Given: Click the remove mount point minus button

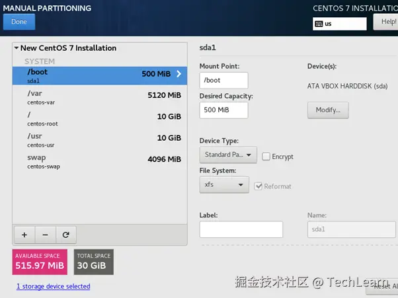Looking at the screenshot, I should pyautogui.click(x=46, y=235).
